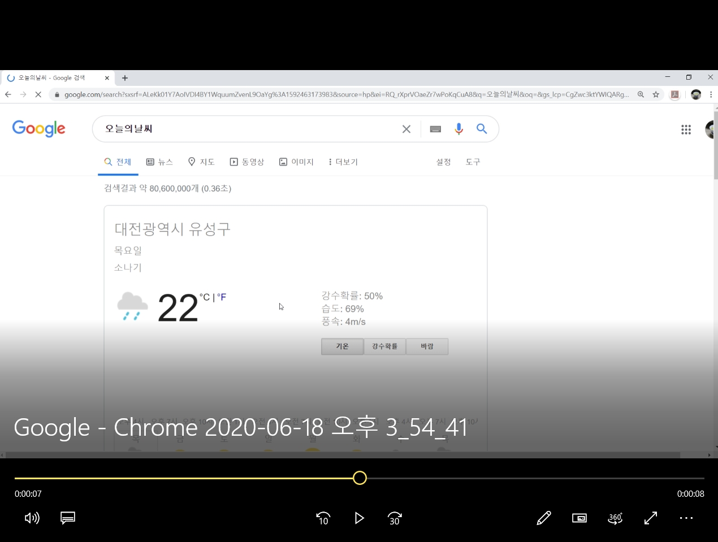This screenshot has width=718, height=542.
Task: Click the Google logo
Action: (39, 129)
